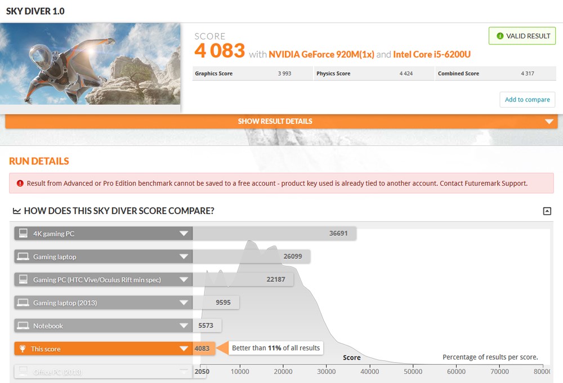
Task: Click the Physics Score label
Action: pos(333,73)
